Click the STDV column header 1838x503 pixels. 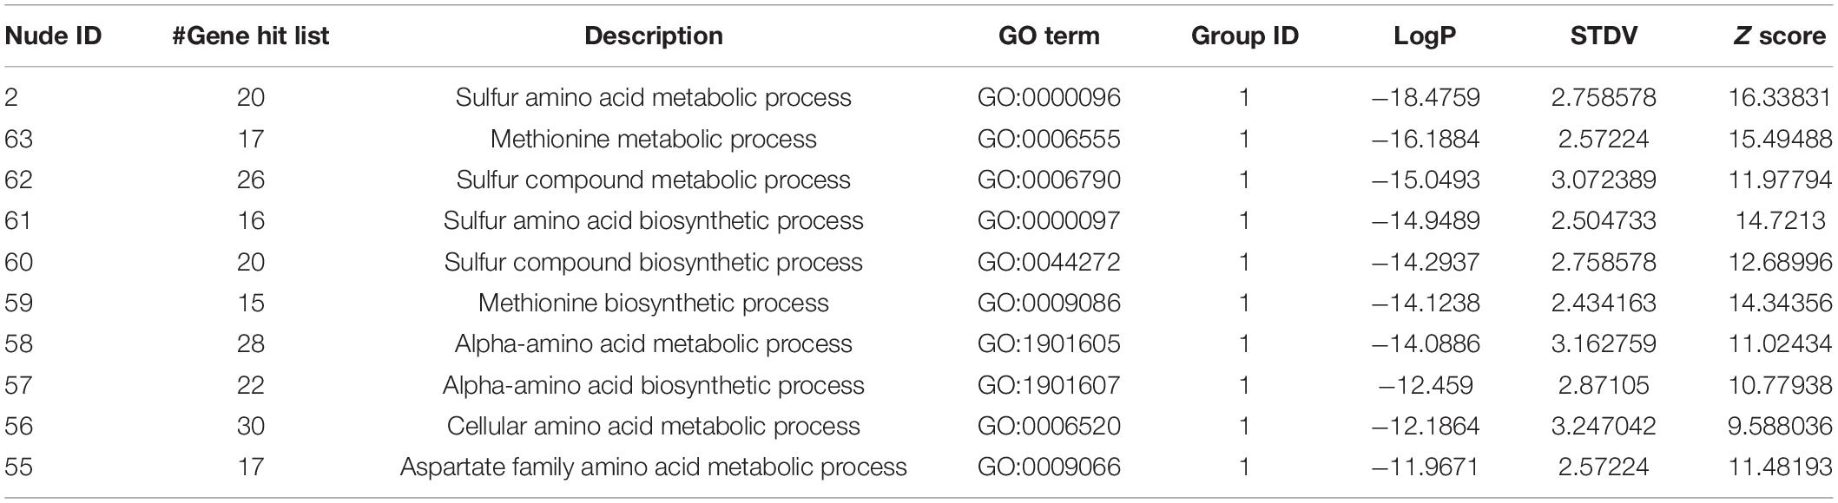pos(1604,36)
